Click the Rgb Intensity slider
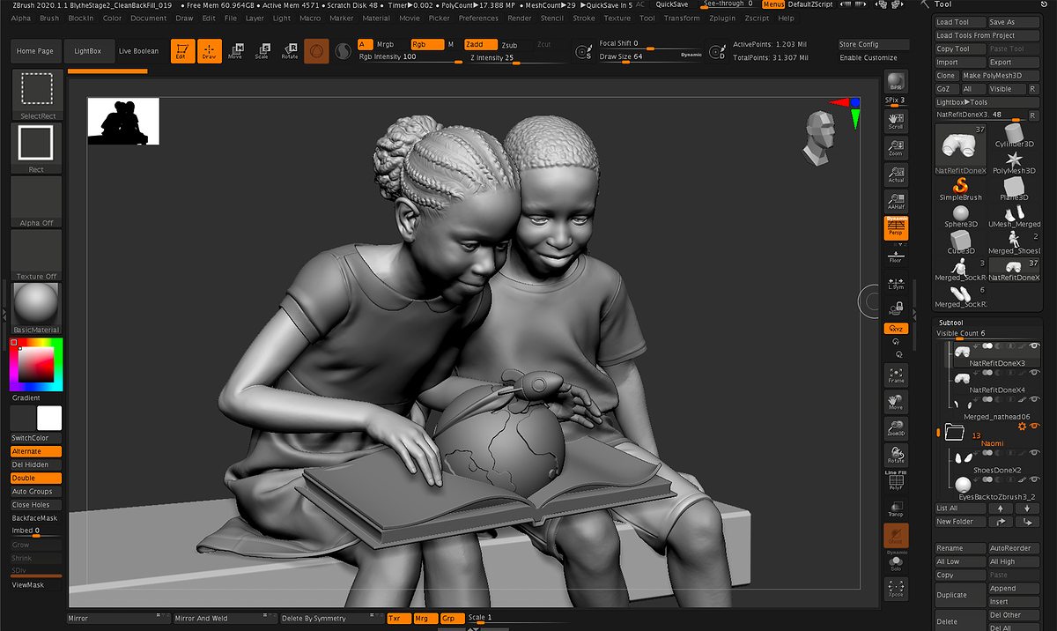 [x=410, y=57]
